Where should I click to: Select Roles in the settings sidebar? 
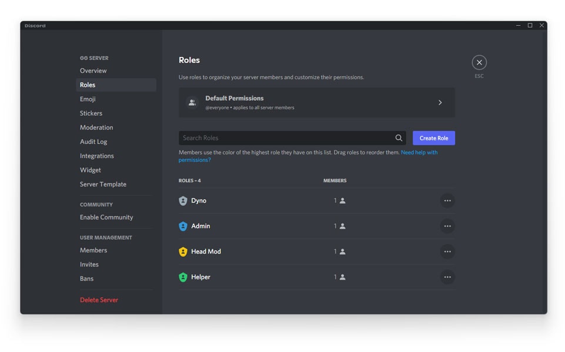tap(116, 85)
